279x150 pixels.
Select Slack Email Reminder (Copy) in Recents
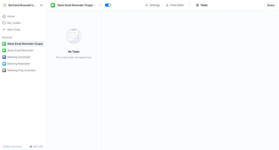[23, 44]
